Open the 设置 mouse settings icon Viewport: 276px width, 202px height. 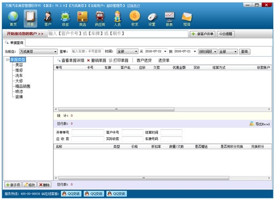[x=152, y=19]
